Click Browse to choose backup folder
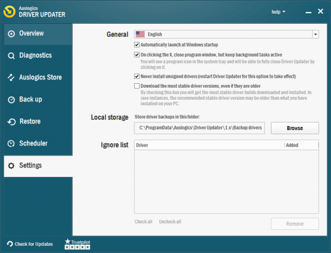This screenshot has height=253, width=331. click(x=295, y=128)
